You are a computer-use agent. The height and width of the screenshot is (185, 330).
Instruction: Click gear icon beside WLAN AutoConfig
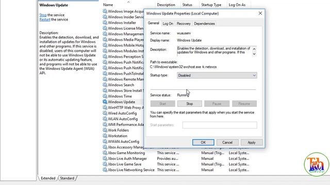click(105, 119)
